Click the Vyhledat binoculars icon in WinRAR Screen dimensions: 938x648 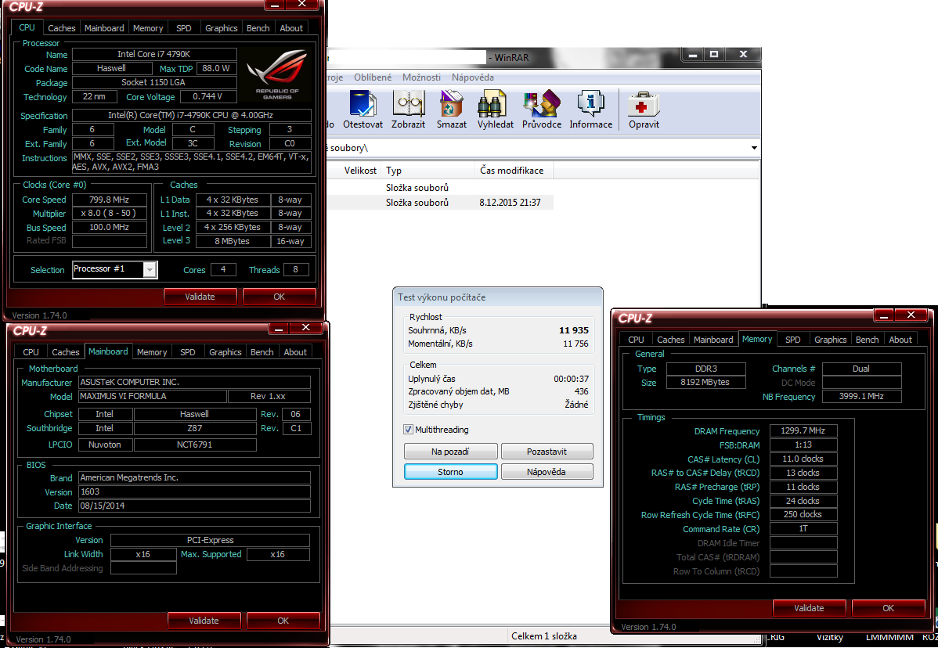coord(496,110)
